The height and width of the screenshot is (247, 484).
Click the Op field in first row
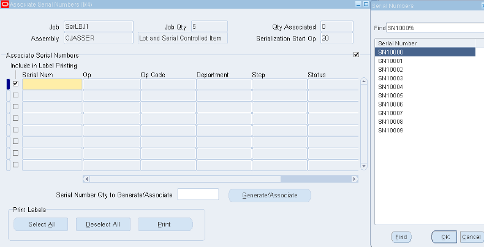(112, 85)
